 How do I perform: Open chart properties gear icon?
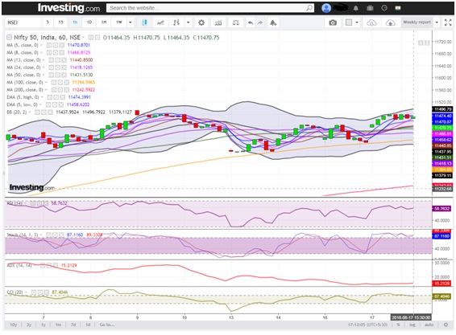click(x=201, y=22)
